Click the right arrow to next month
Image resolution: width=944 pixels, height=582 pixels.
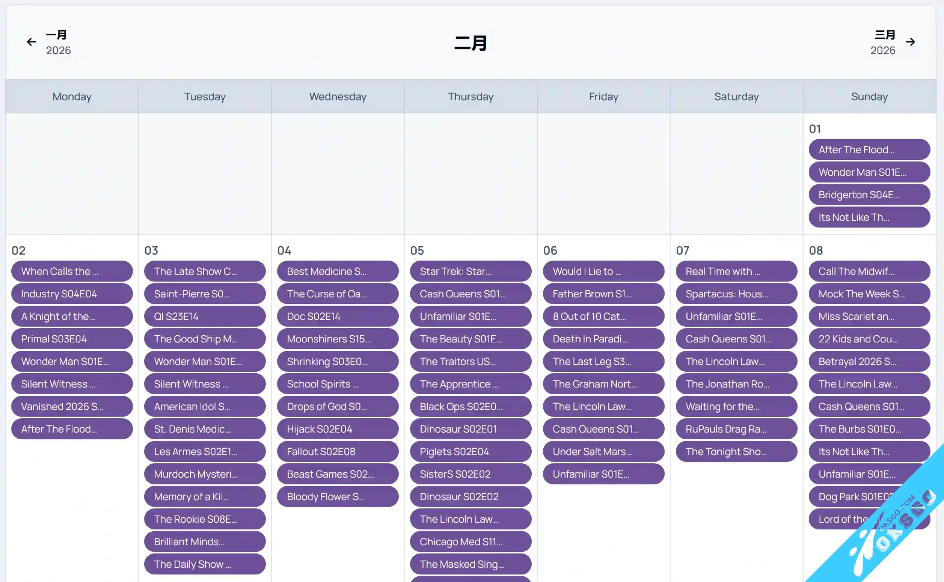(x=910, y=42)
